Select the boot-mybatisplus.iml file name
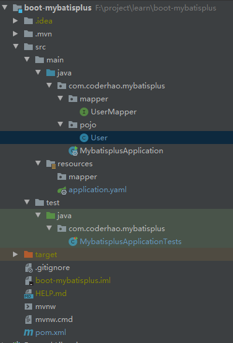233x343 pixels. point(73,281)
